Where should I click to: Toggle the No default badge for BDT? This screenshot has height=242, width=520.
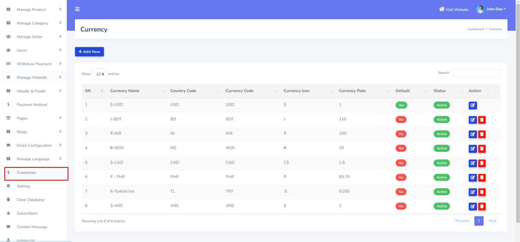tap(401, 120)
